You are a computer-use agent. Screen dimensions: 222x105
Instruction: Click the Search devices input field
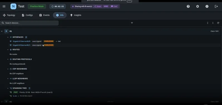(29, 23)
